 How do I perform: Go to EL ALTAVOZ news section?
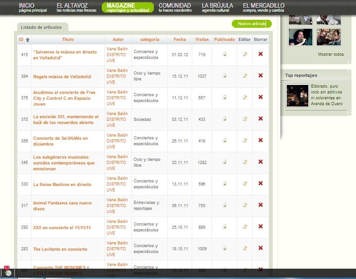coord(77,8)
